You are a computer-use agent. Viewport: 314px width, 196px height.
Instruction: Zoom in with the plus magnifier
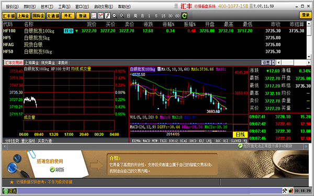pos(121,16)
